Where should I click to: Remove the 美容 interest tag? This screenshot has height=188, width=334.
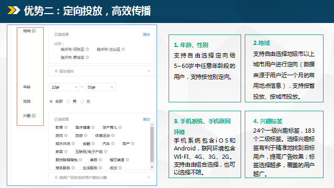coord(100,160)
